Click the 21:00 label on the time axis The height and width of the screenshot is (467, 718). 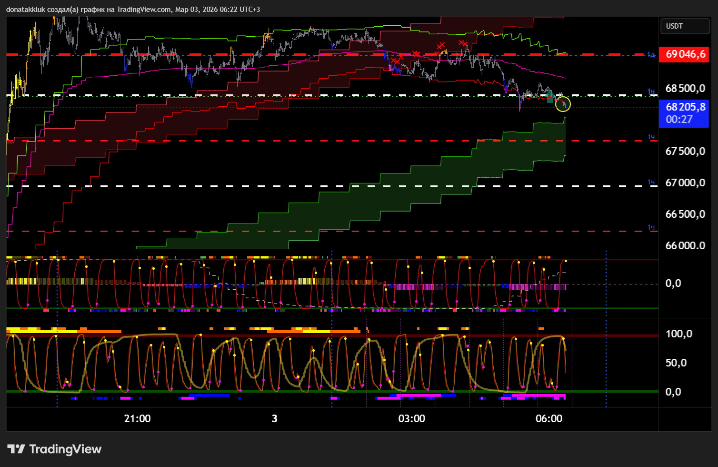(x=137, y=419)
